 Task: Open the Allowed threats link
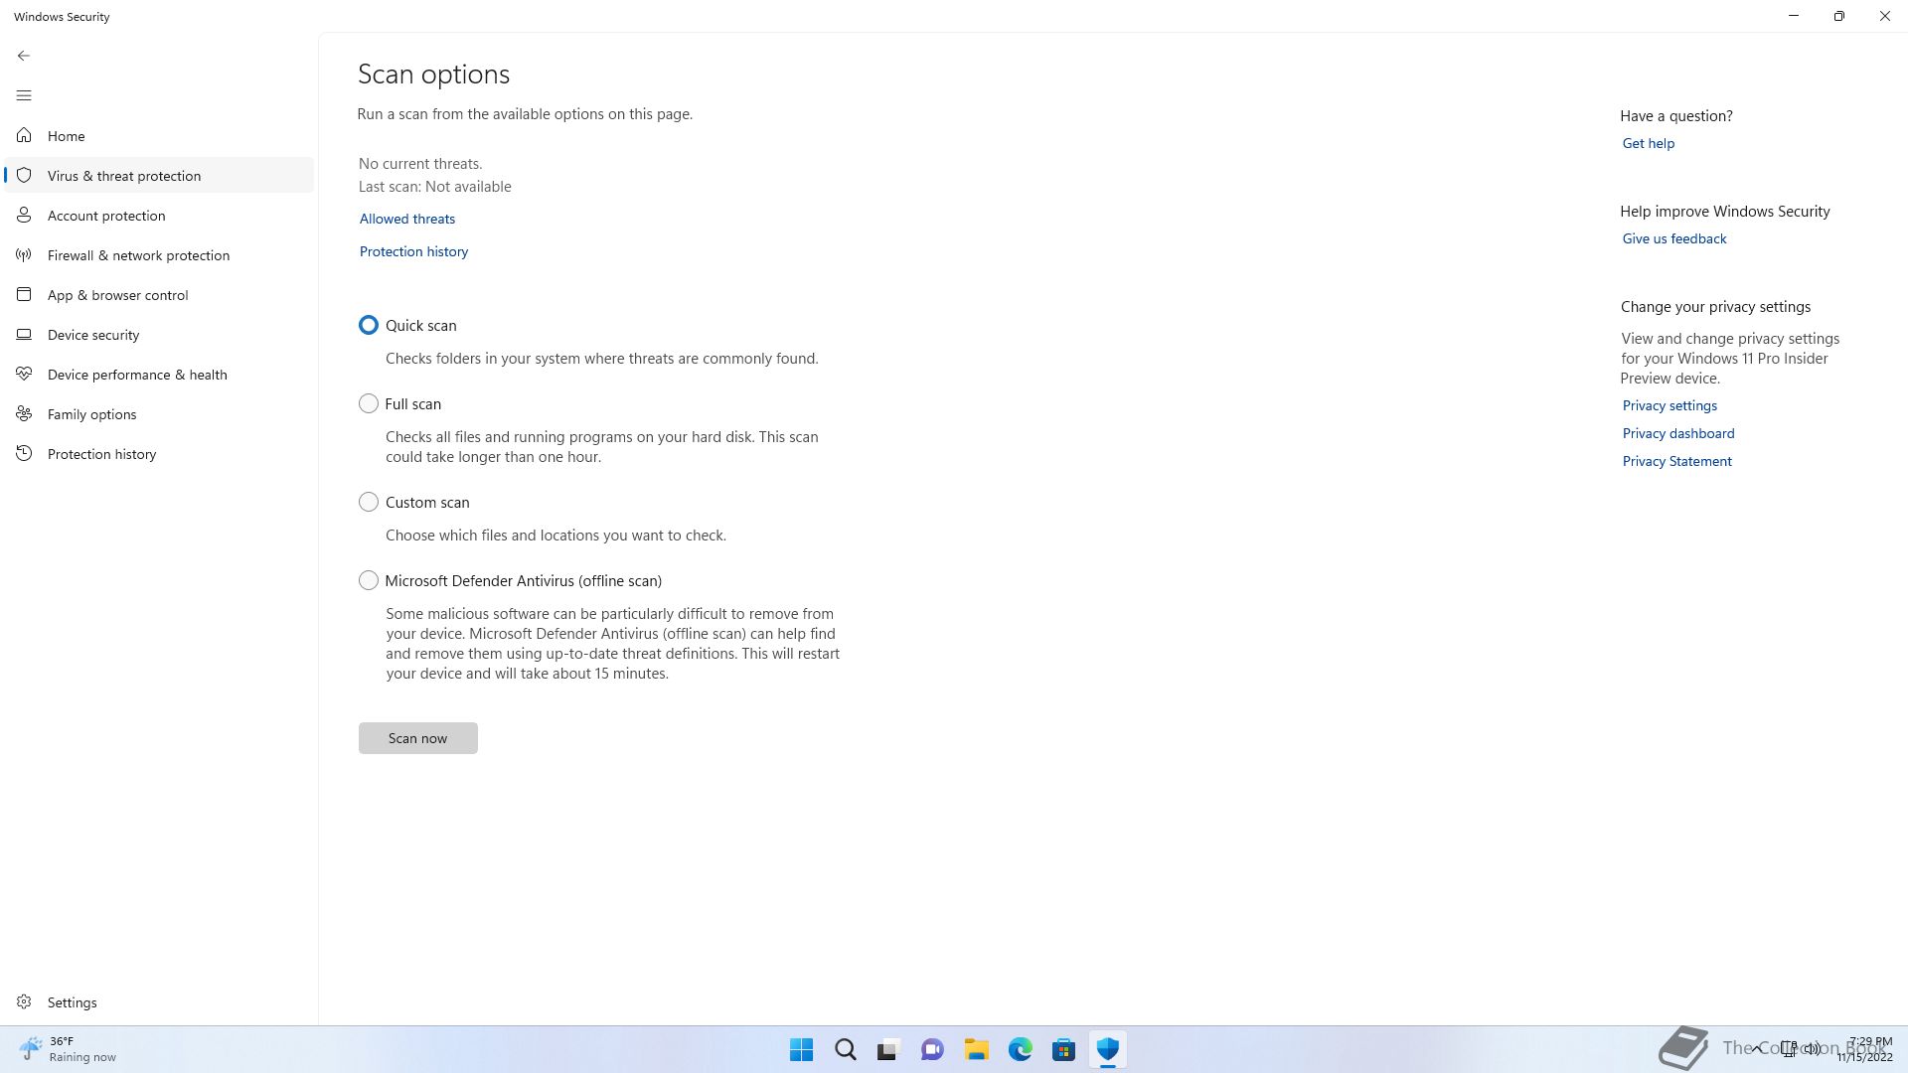pos(407,219)
